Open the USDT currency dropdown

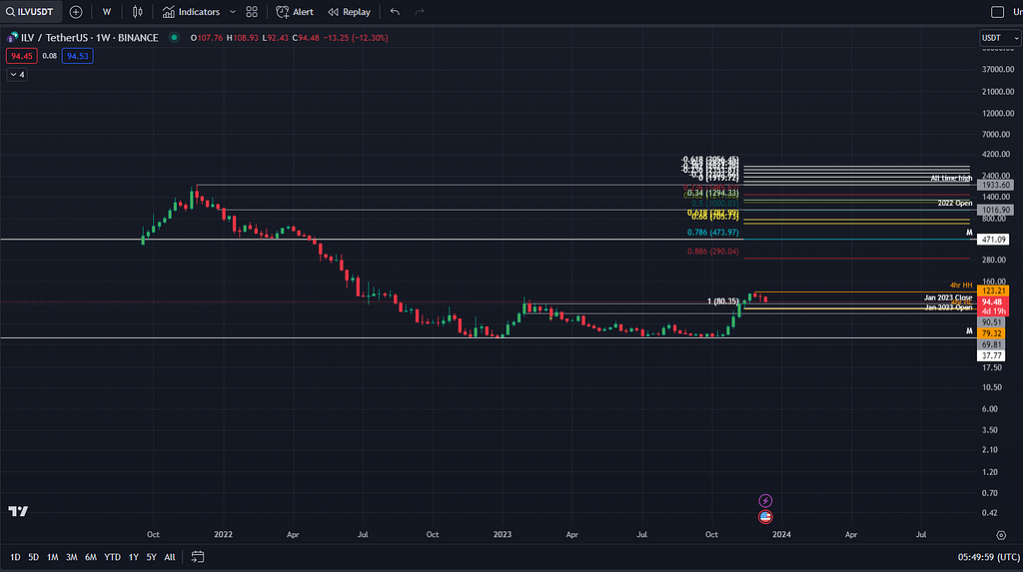point(999,38)
